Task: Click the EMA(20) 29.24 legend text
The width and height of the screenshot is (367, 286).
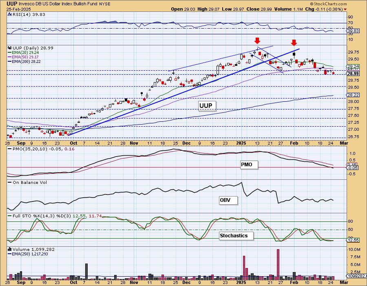Action: (x=26, y=53)
